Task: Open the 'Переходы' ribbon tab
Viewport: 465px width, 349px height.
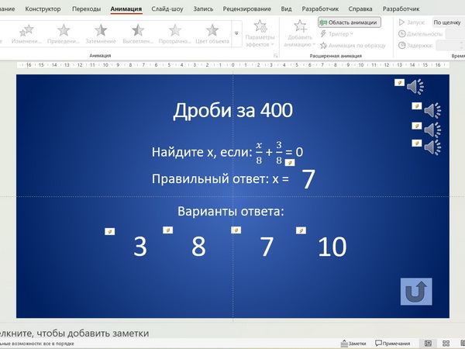Action: 85,9
